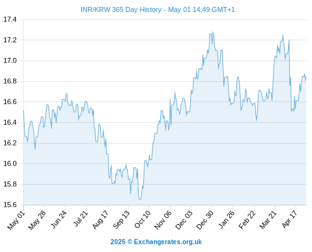This screenshot has height=252, width=312.
Task: Select the May 28 x-axis date label
Action: click(37, 220)
